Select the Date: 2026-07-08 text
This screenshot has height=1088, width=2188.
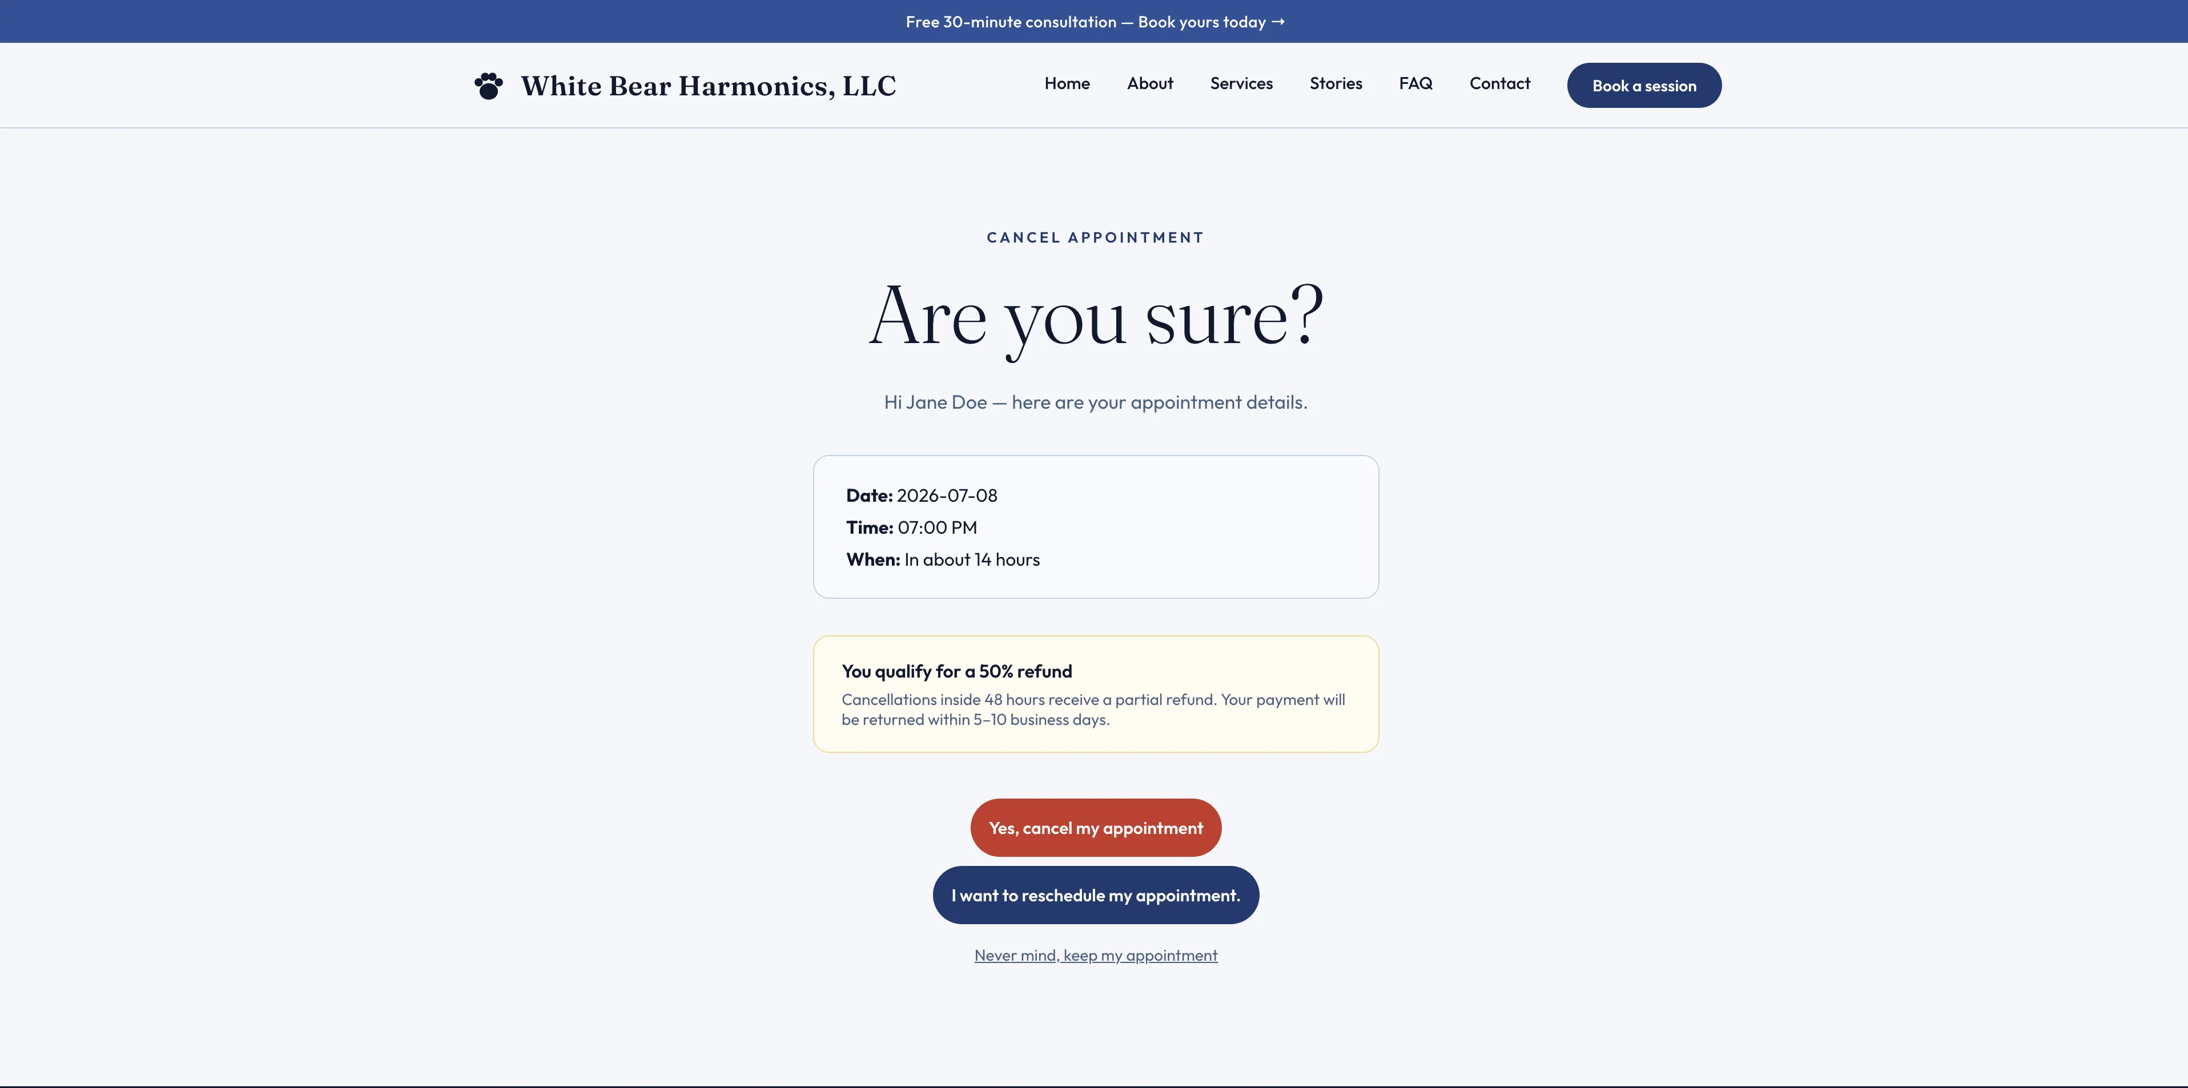922,495
